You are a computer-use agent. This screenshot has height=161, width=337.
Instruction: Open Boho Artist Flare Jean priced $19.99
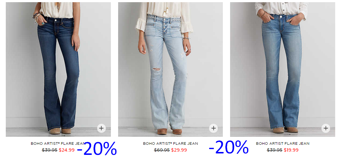(x=282, y=143)
